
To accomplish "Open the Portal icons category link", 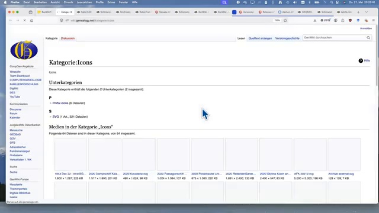I will 60,103.
